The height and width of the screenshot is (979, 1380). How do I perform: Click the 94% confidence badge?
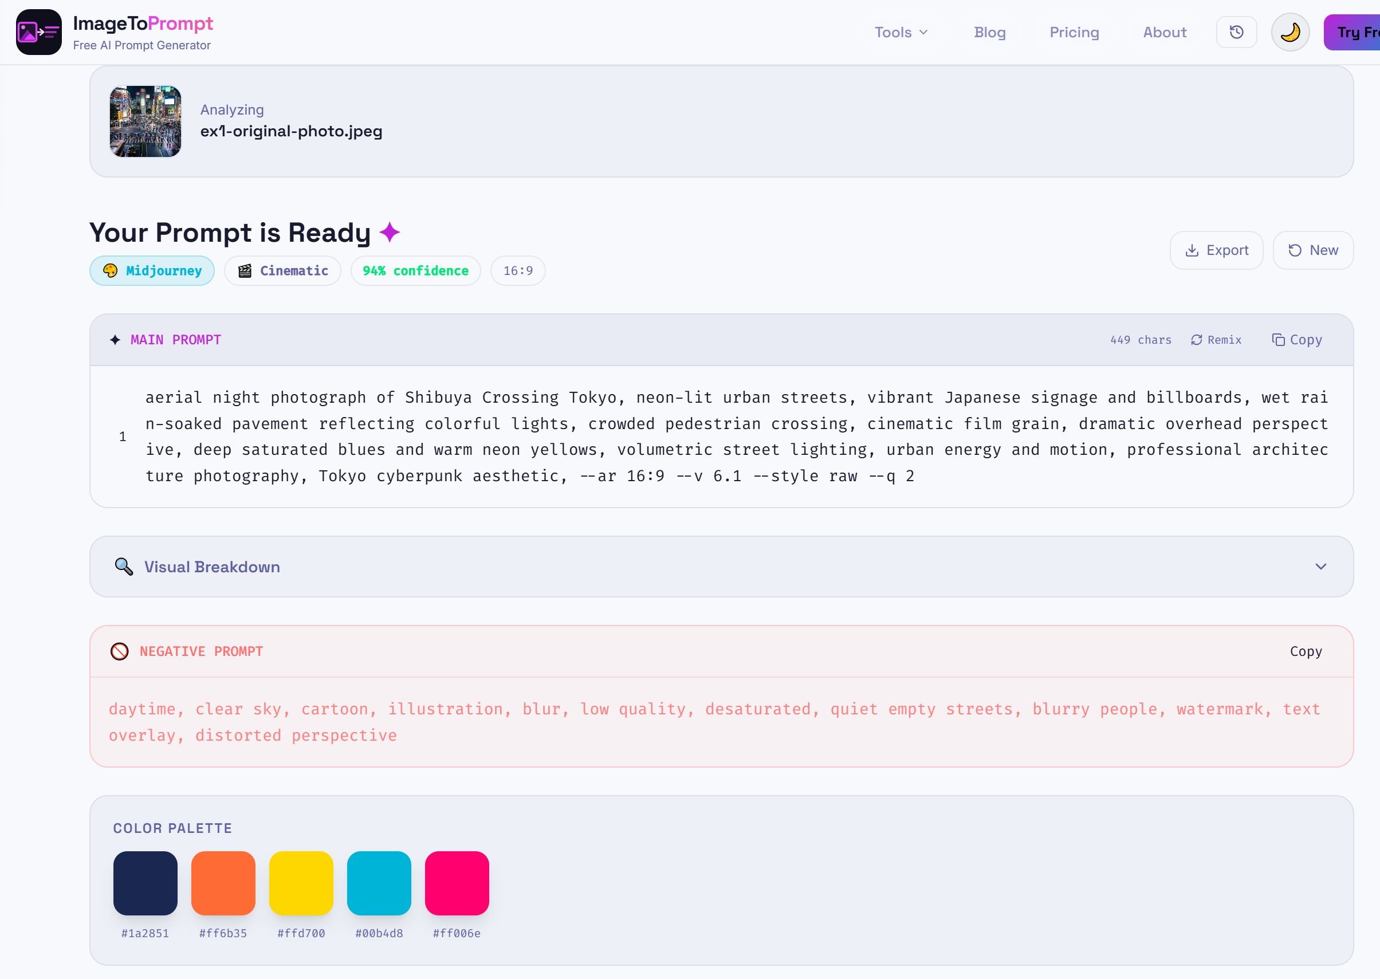[415, 271]
